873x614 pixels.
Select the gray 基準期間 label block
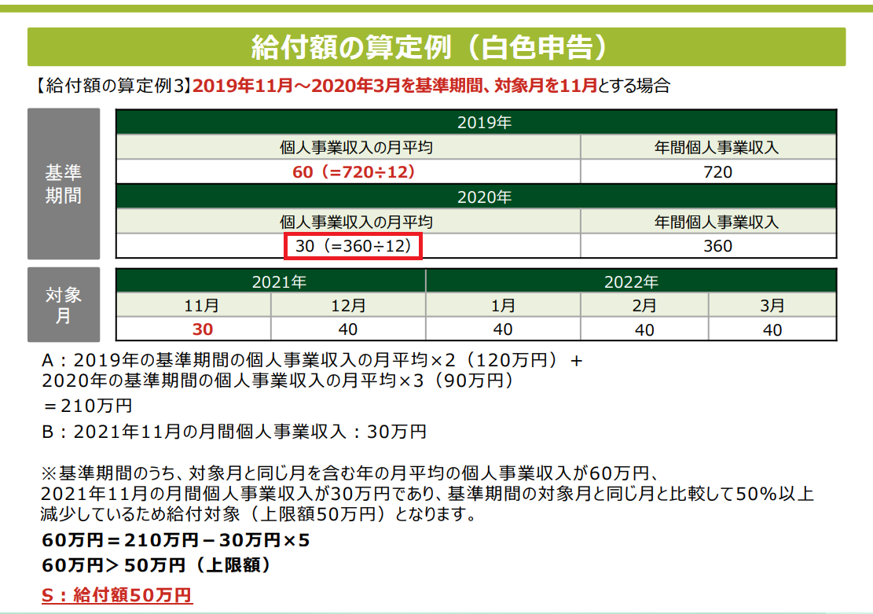(64, 184)
